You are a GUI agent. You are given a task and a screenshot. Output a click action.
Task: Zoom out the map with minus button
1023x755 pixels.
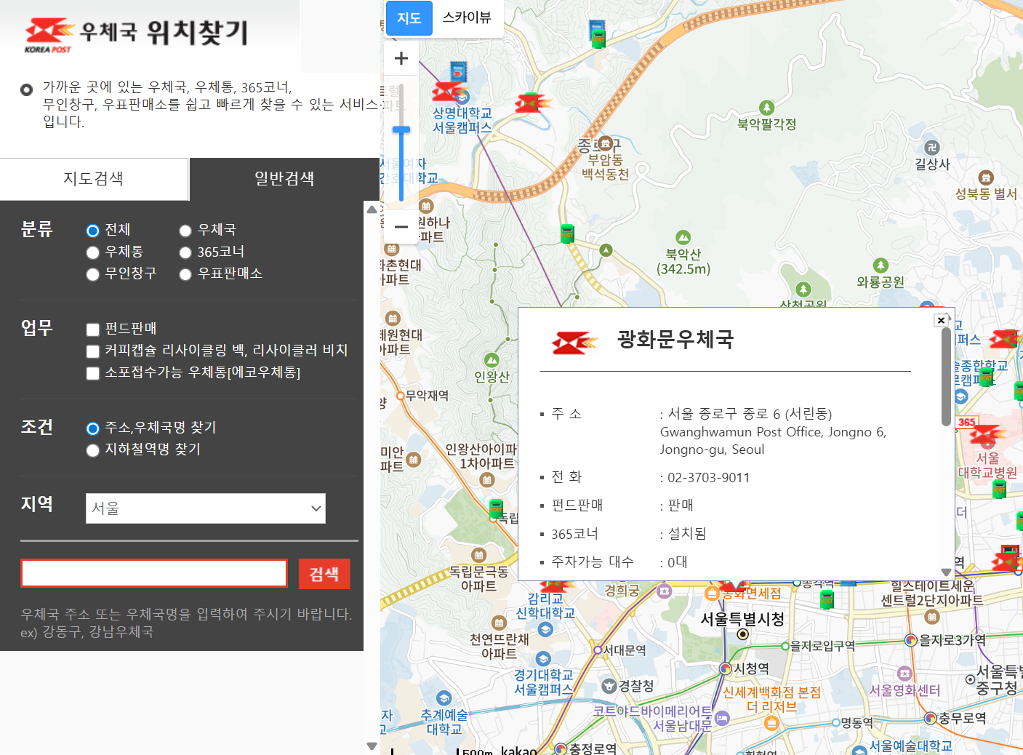pos(401,226)
